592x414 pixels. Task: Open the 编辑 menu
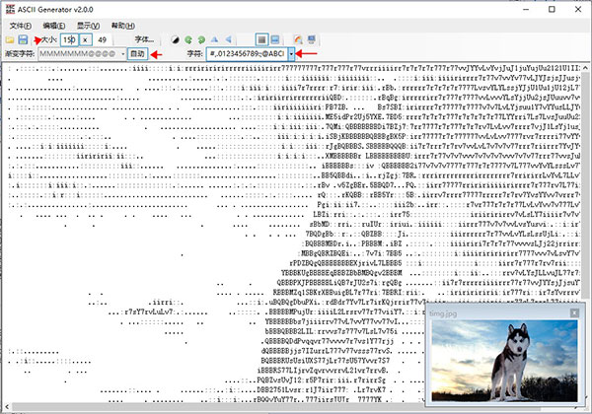(54, 26)
